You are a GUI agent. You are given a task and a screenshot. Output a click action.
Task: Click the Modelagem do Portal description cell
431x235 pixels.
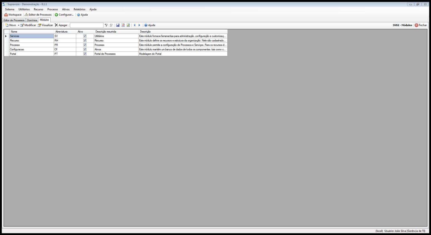[183, 54]
